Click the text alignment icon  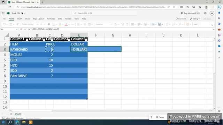click(x=78, y=24)
